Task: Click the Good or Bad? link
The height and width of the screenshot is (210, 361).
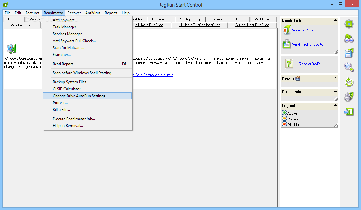Action: click(309, 64)
